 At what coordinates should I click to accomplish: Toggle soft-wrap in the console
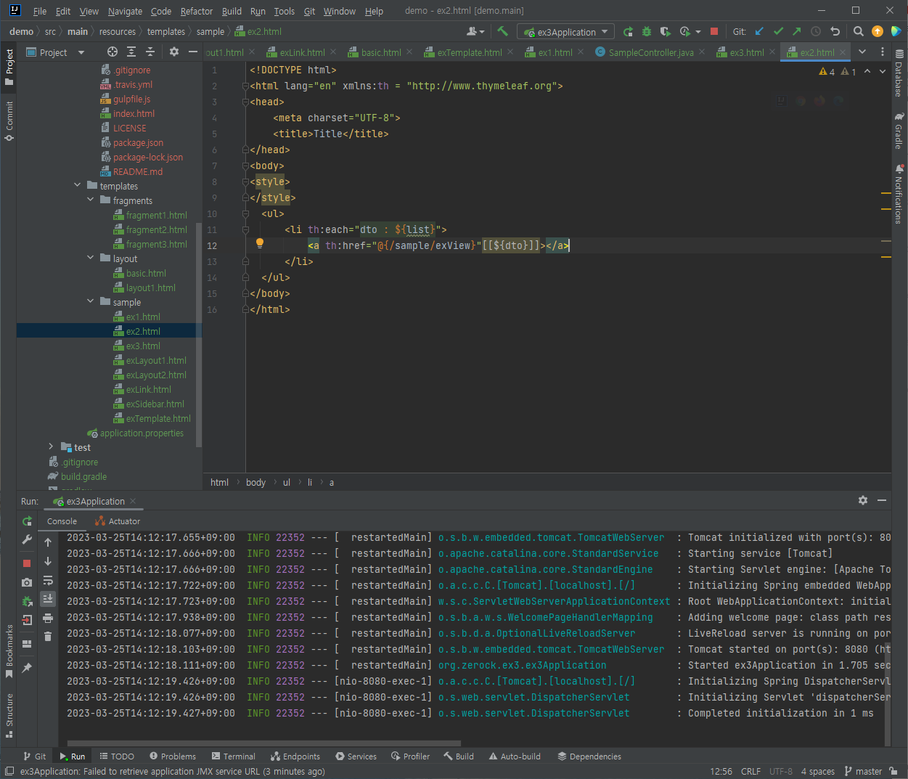[x=48, y=580]
